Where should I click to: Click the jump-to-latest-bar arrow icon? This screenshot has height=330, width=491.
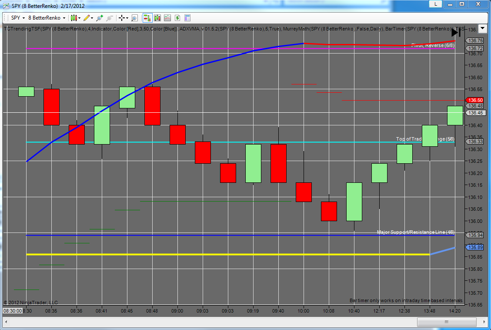pos(456,32)
